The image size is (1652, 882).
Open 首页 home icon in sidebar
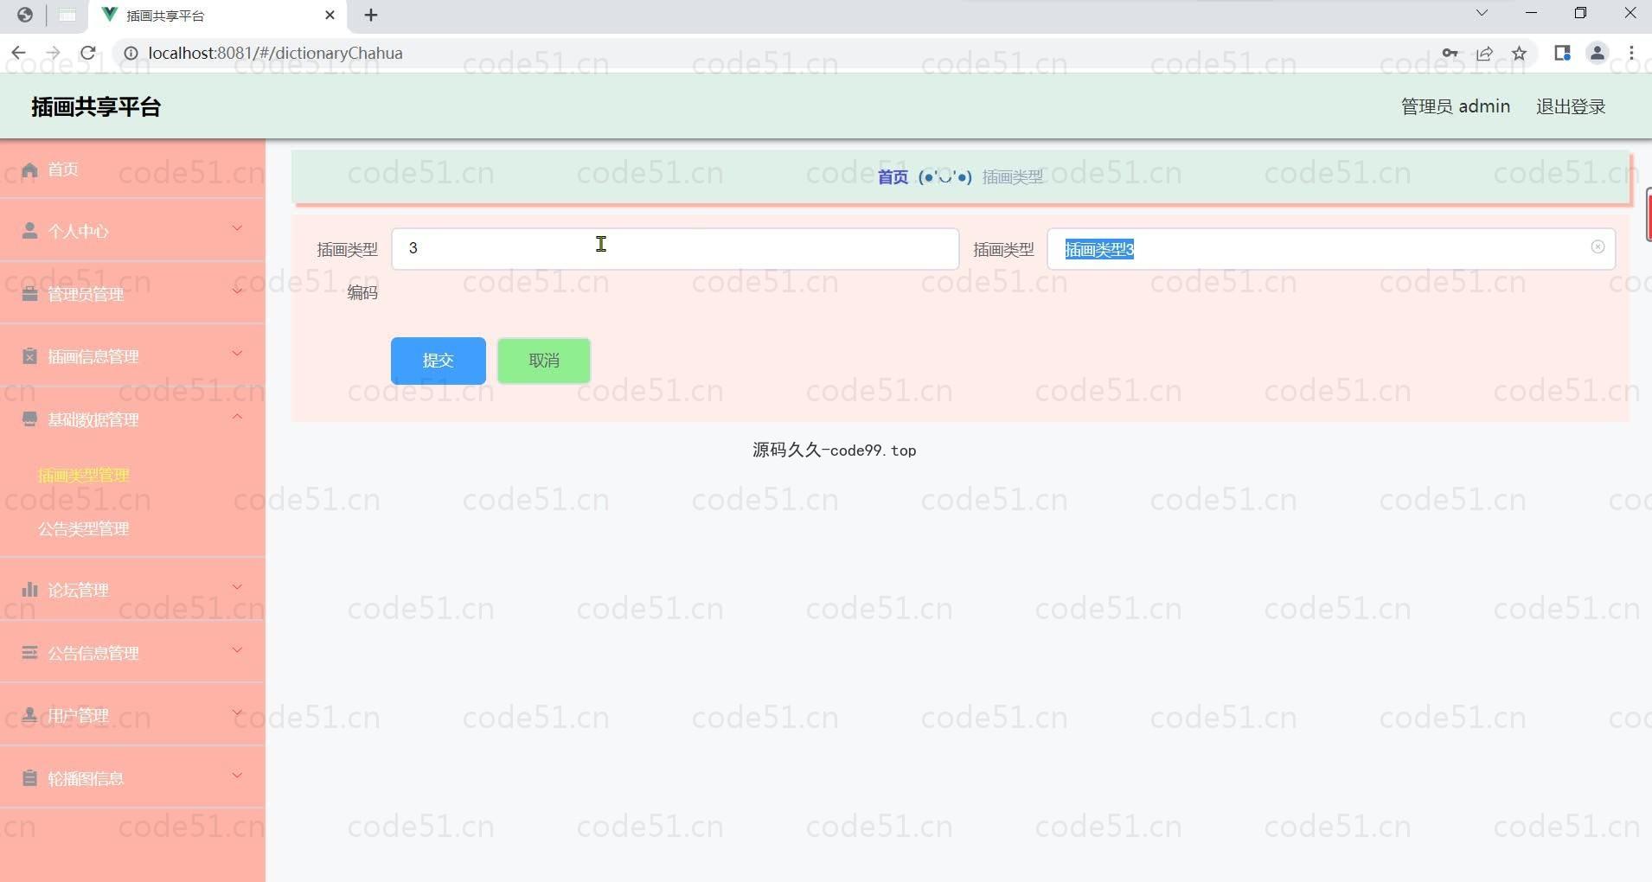(x=30, y=169)
